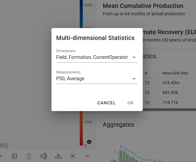This screenshot has height=162, width=196.
Task: Click the download icon in bottom toolbar
Action: click(x=58, y=156)
